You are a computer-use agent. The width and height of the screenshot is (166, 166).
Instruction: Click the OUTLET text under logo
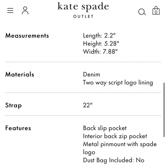[x=83, y=16]
